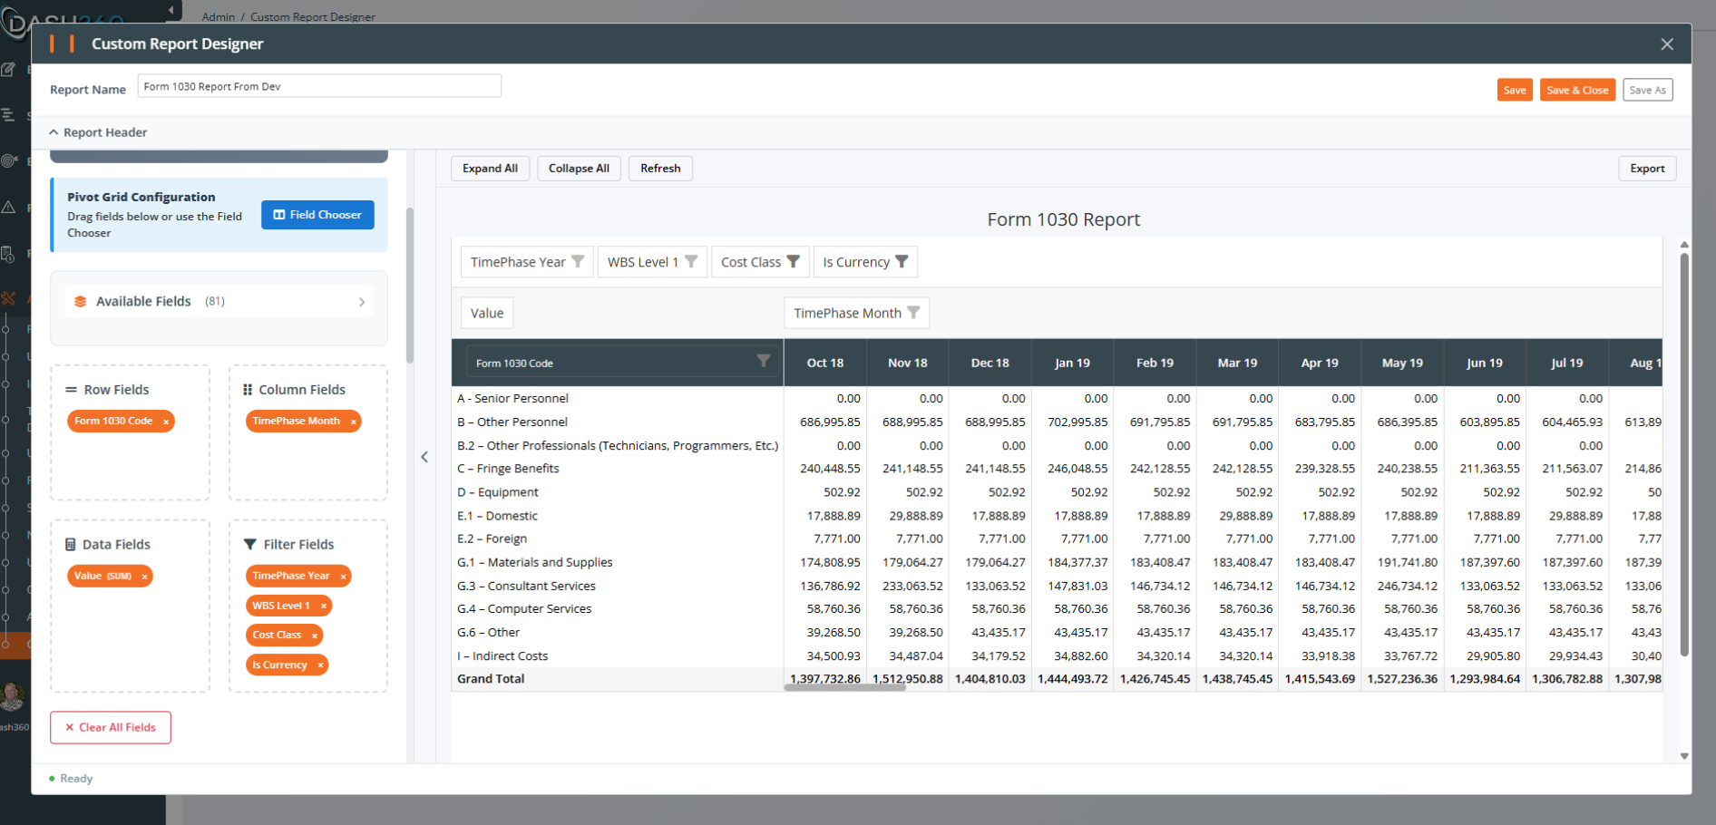This screenshot has height=825, width=1716.
Task: Click the Admin breadcrumb link
Action: click(x=218, y=16)
